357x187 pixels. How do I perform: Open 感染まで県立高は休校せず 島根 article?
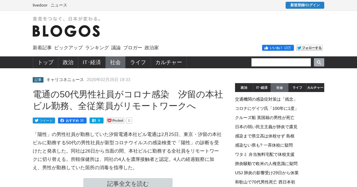[x=265, y=136]
